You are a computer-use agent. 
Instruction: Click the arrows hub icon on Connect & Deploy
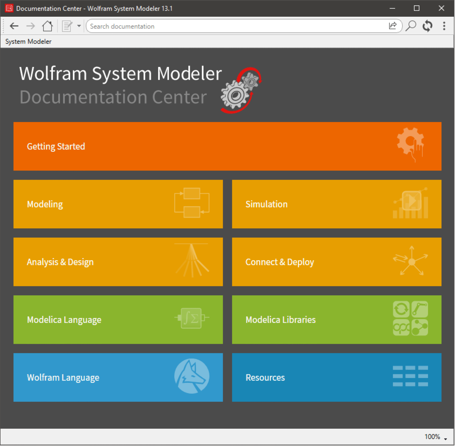(x=410, y=261)
